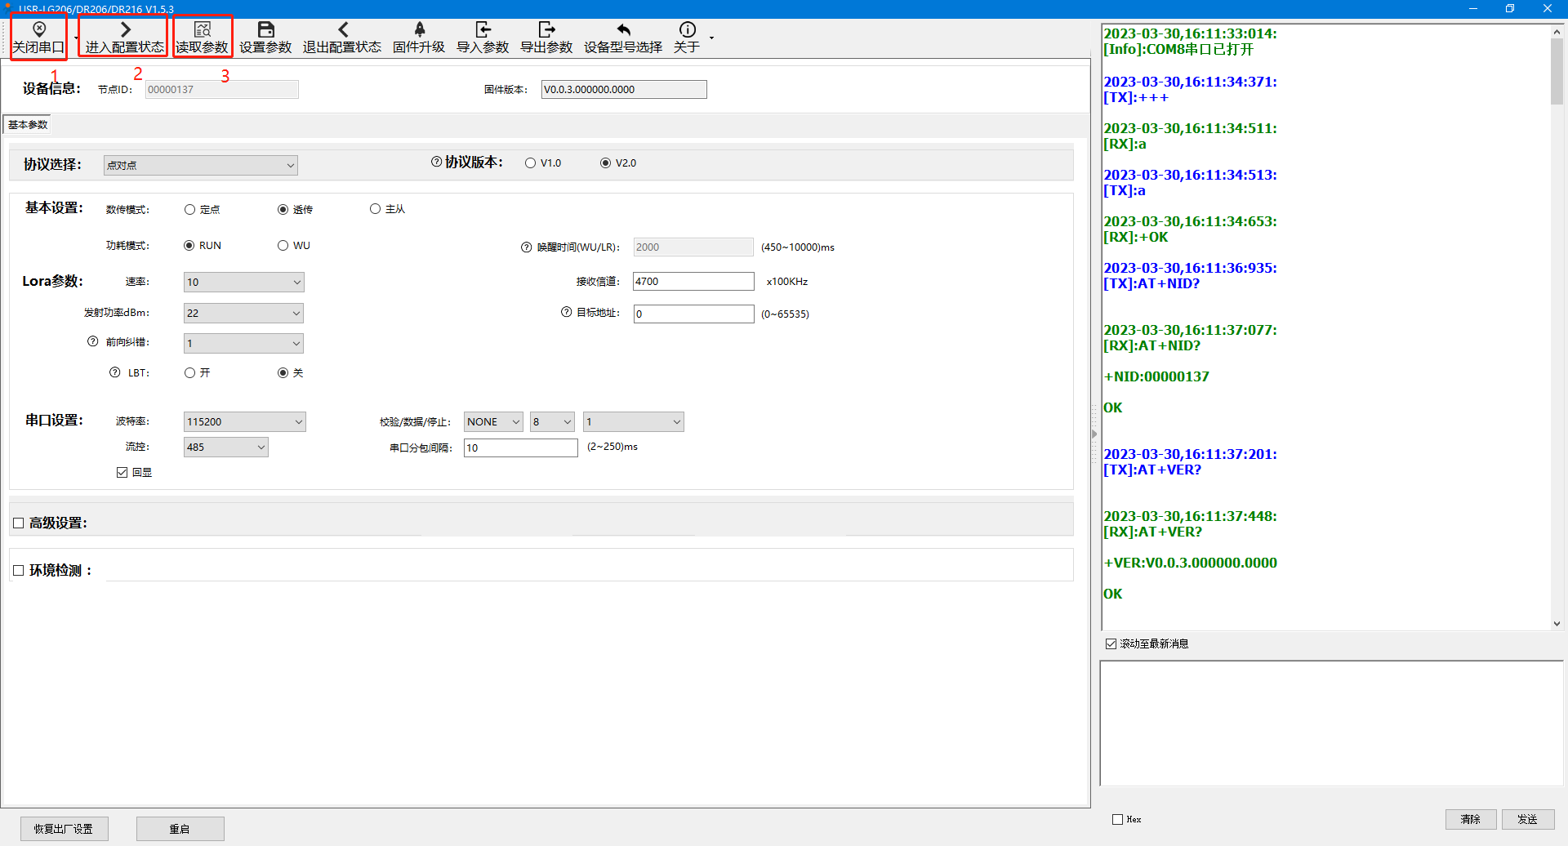
Task: Click the 重启 restart button
Action: point(180,829)
